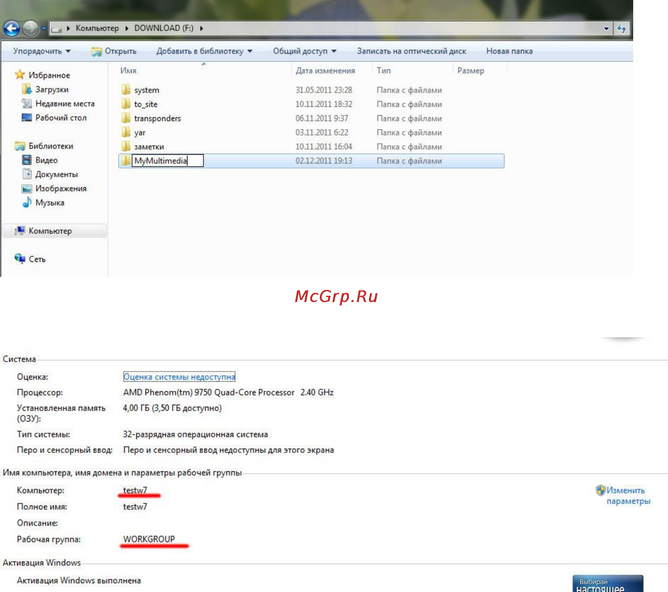668x592 pixels.
Task: Click Записать на оптический диск
Action: tap(411, 51)
